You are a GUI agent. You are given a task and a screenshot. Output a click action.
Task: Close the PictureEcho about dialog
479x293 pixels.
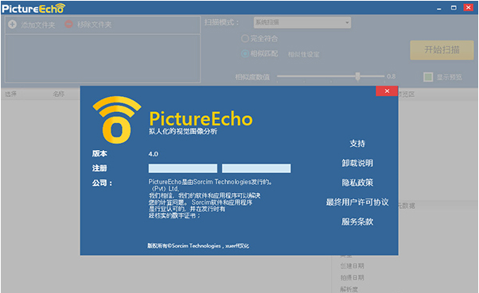(x=387, y=91)
